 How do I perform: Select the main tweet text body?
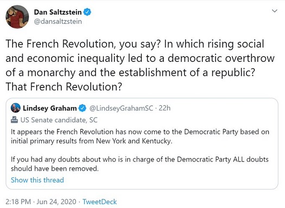140,65
